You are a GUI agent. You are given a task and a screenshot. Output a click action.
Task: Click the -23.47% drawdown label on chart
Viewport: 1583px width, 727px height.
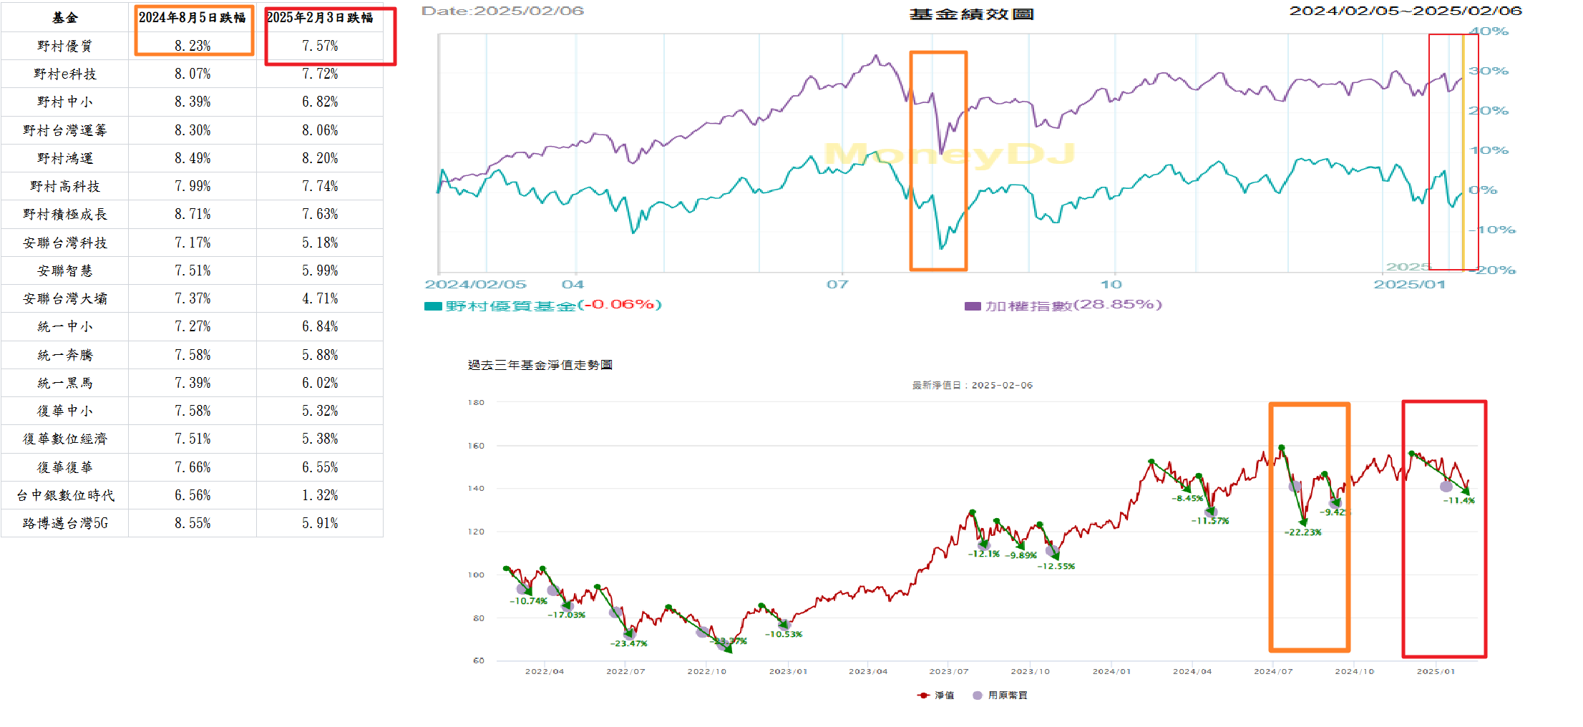[628, 644]
